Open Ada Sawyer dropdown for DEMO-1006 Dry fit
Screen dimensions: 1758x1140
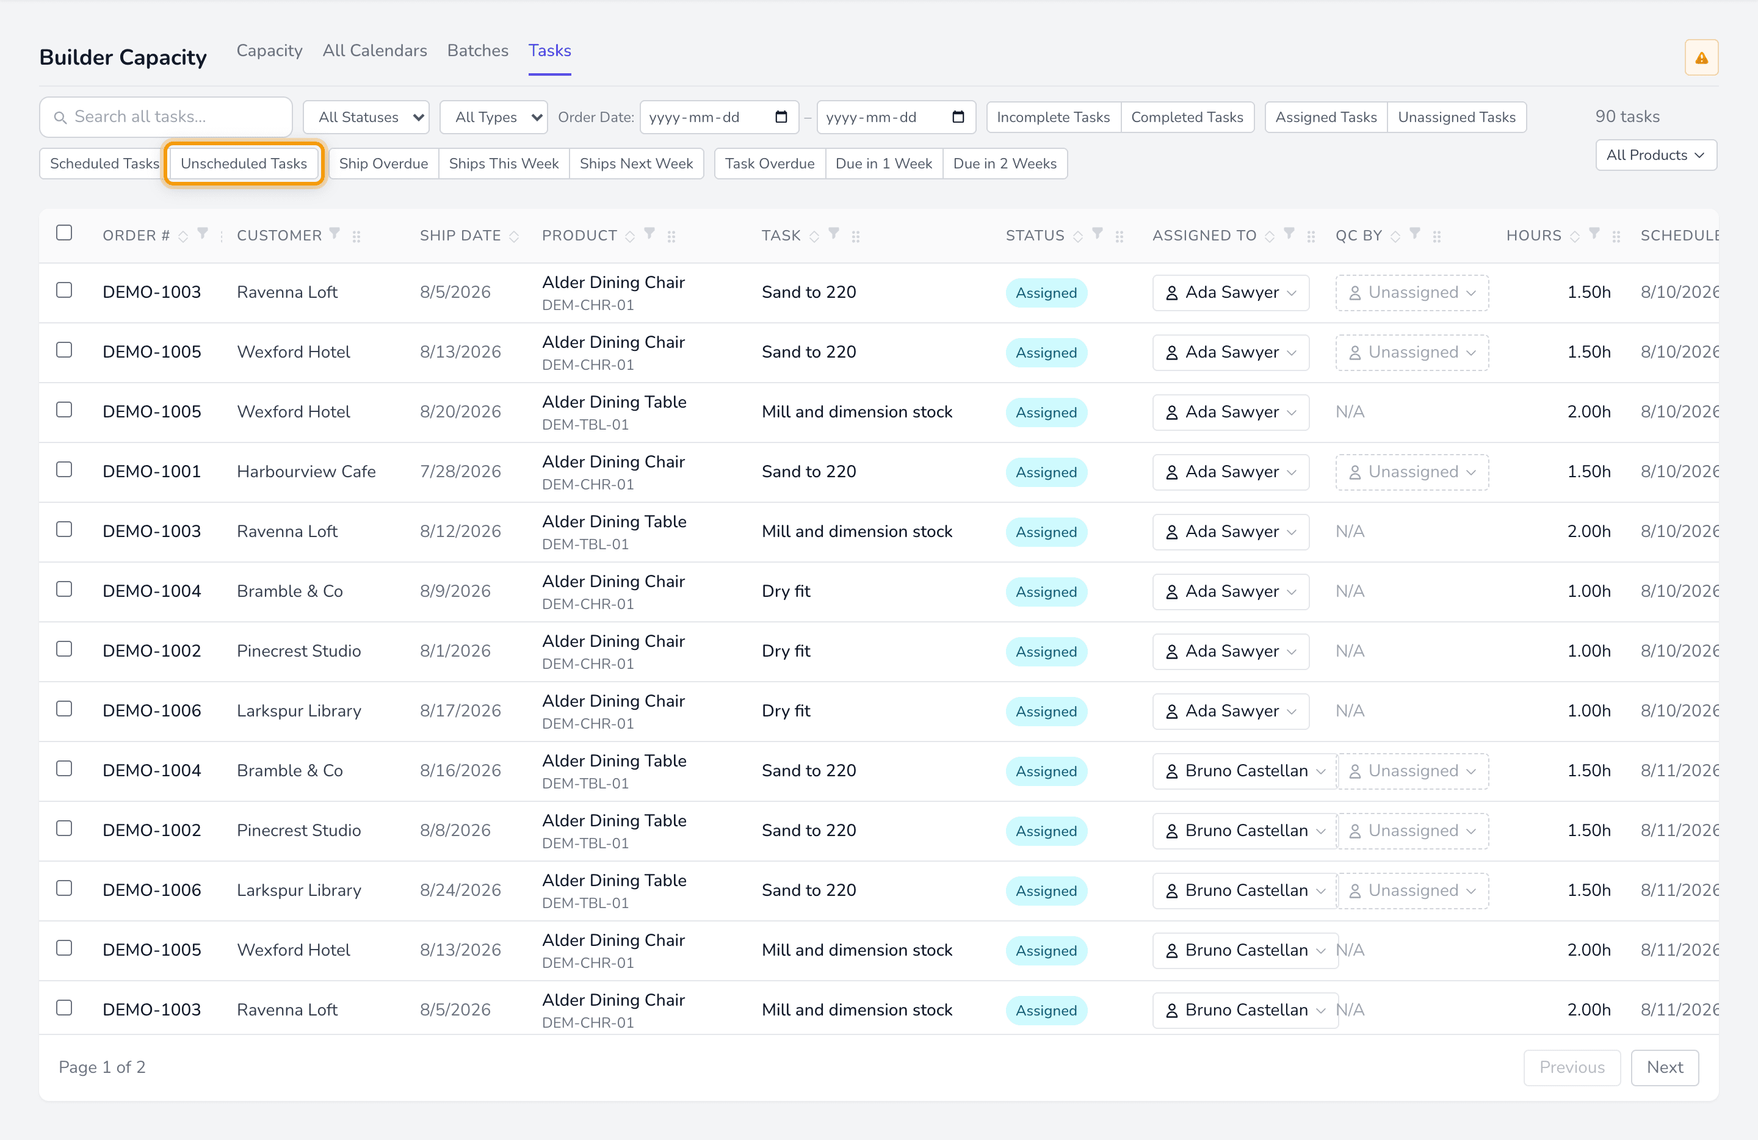coord(1231,711)
